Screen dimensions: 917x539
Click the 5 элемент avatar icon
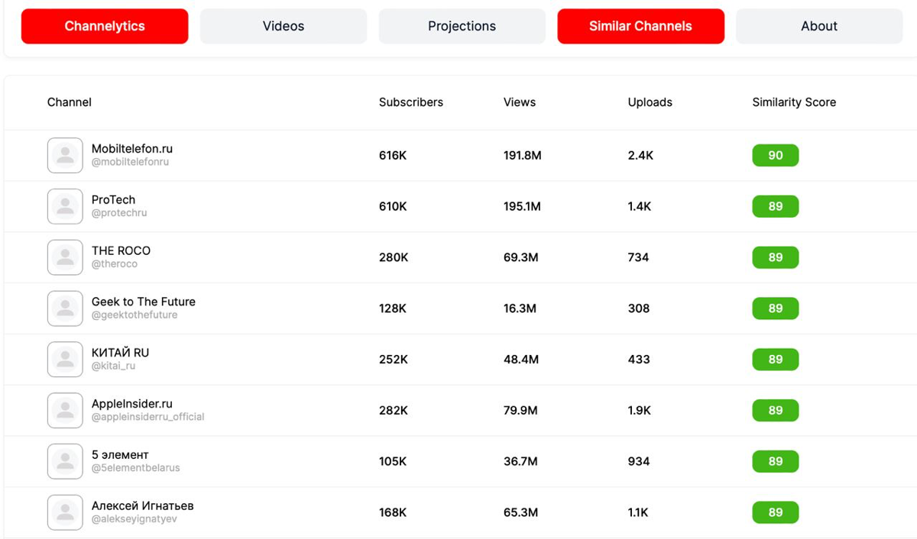click(x=65, y=462)
